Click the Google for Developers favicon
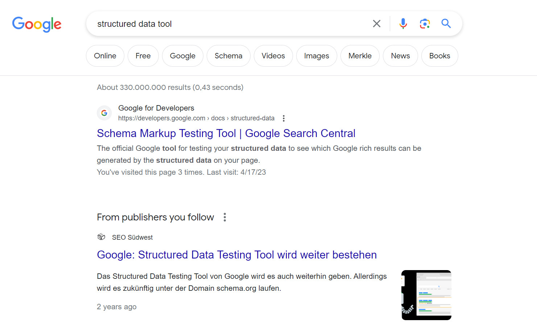 tap(104, 113)
